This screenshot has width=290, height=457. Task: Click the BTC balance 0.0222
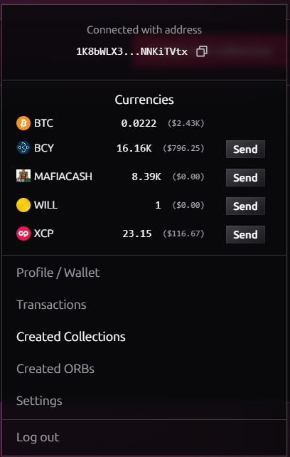click(x=139, y=123)
